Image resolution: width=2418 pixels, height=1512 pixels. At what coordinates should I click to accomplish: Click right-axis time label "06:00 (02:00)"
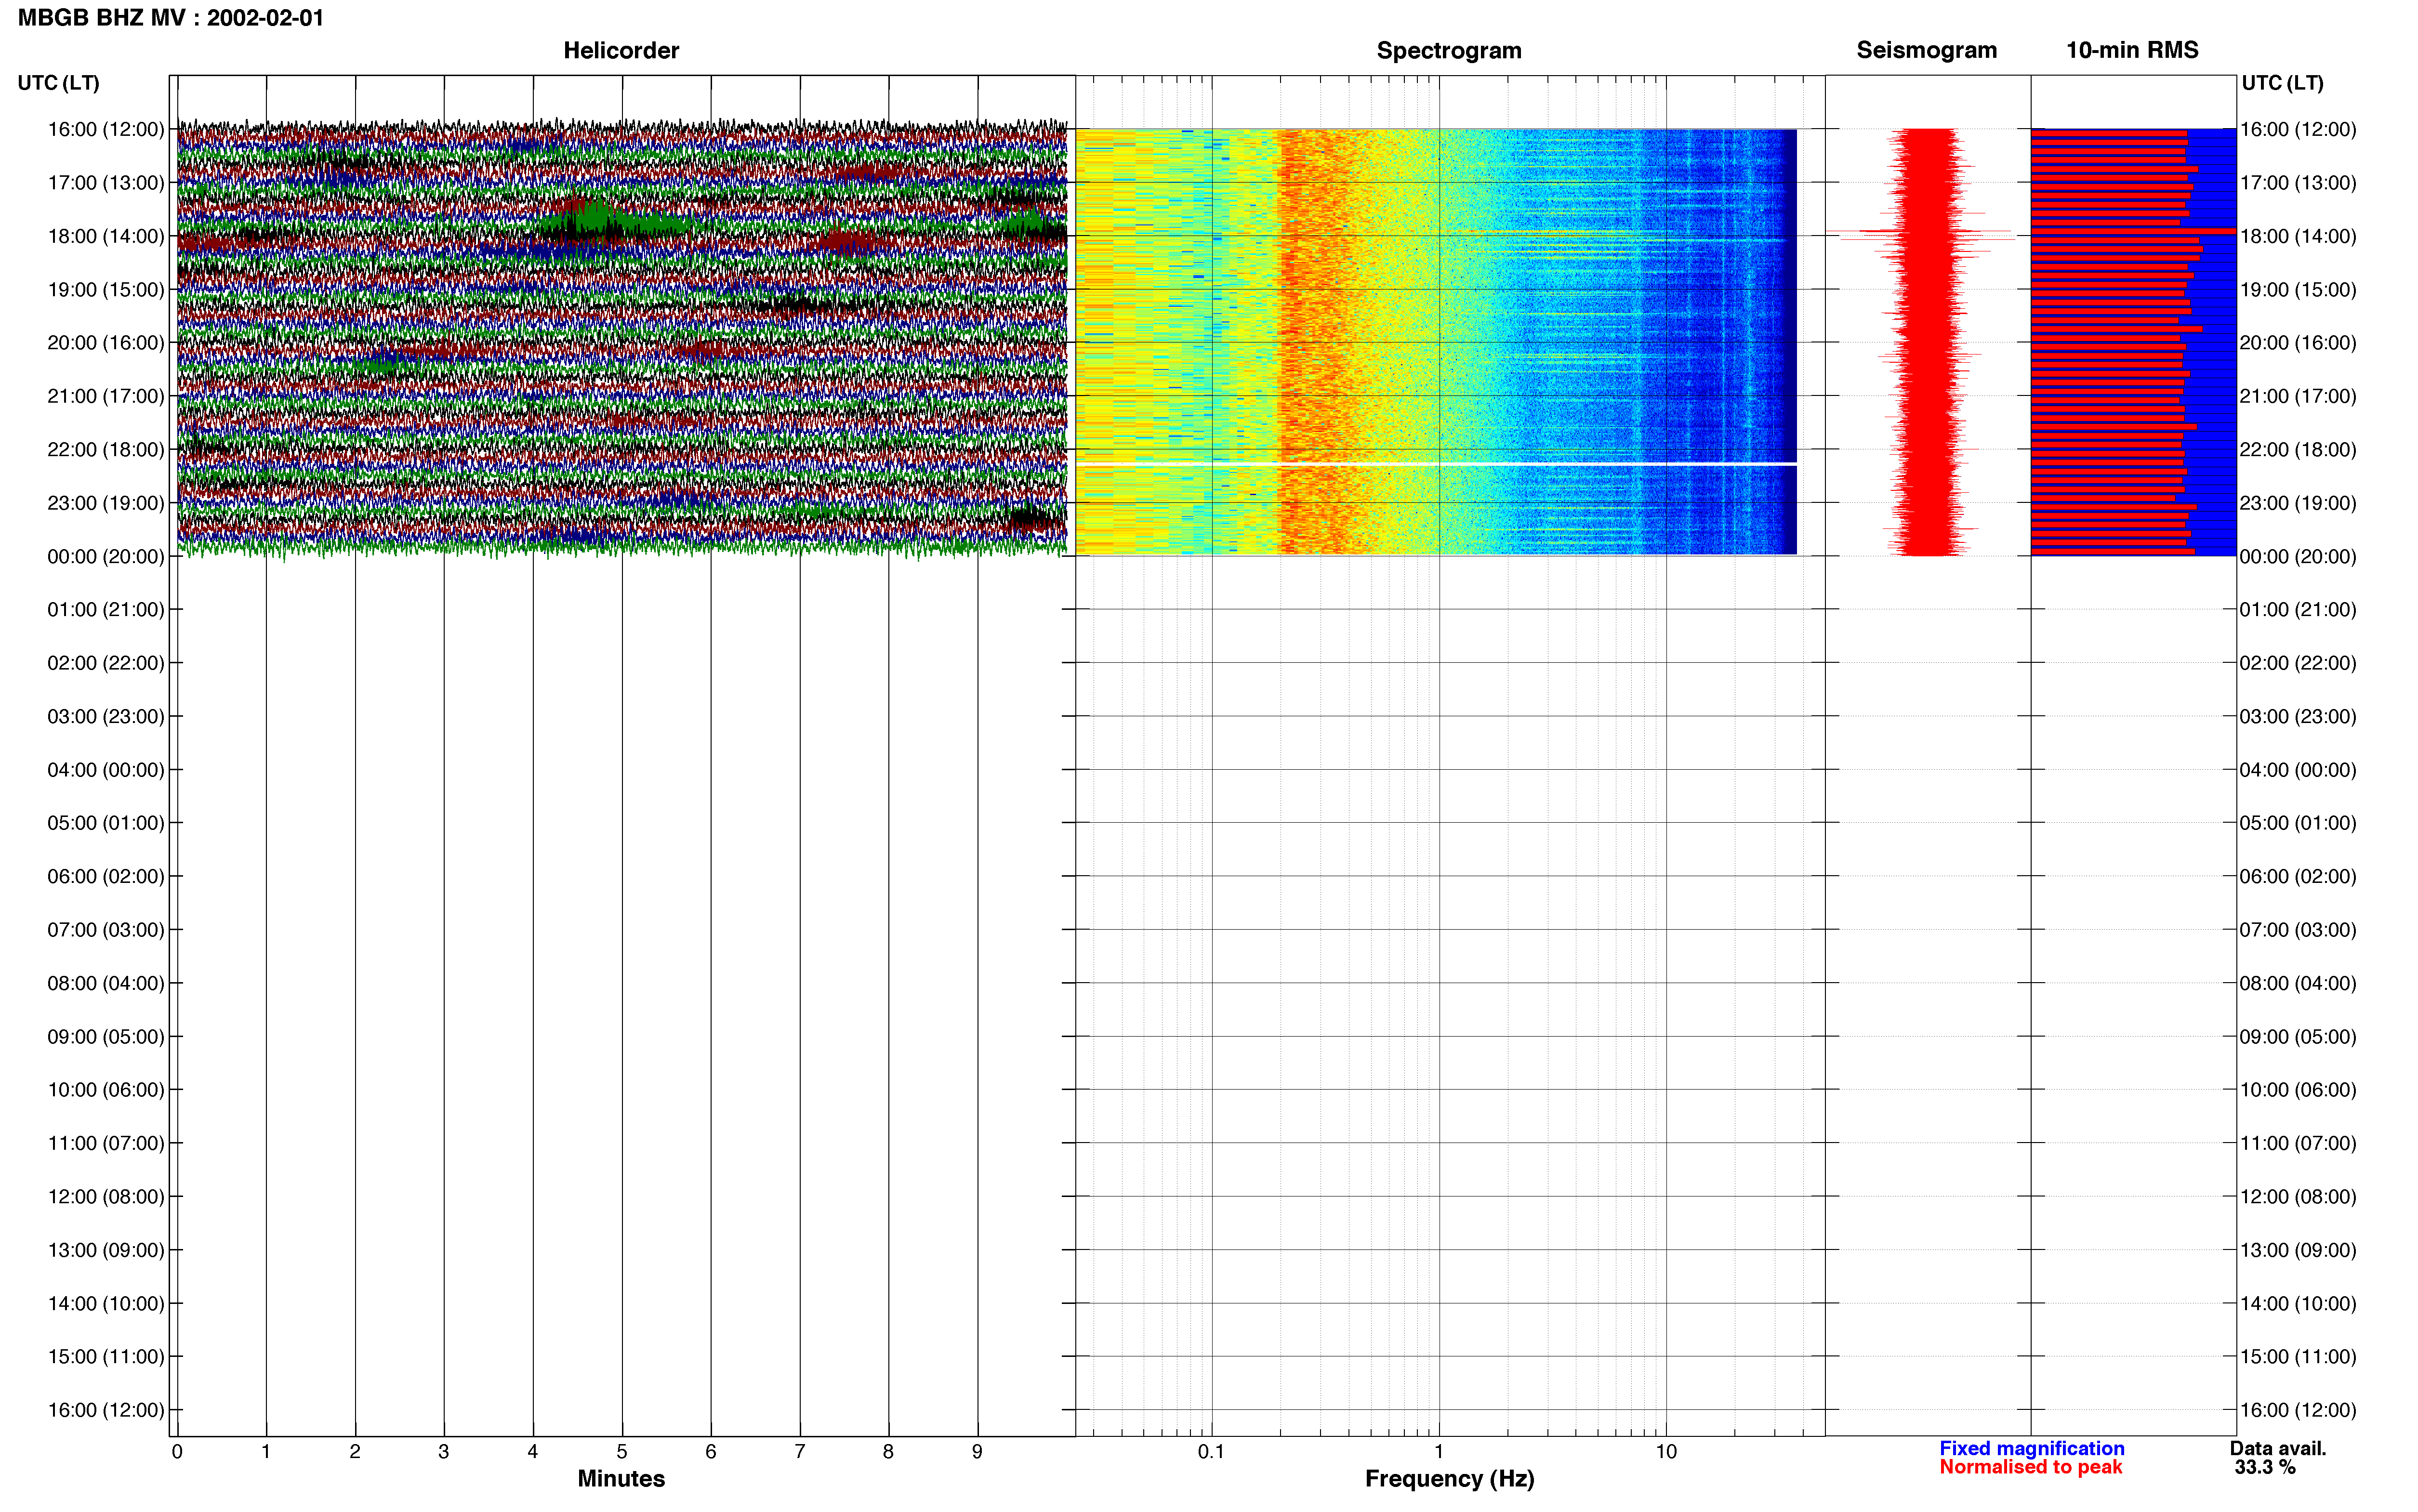[x=2298, y=876]
